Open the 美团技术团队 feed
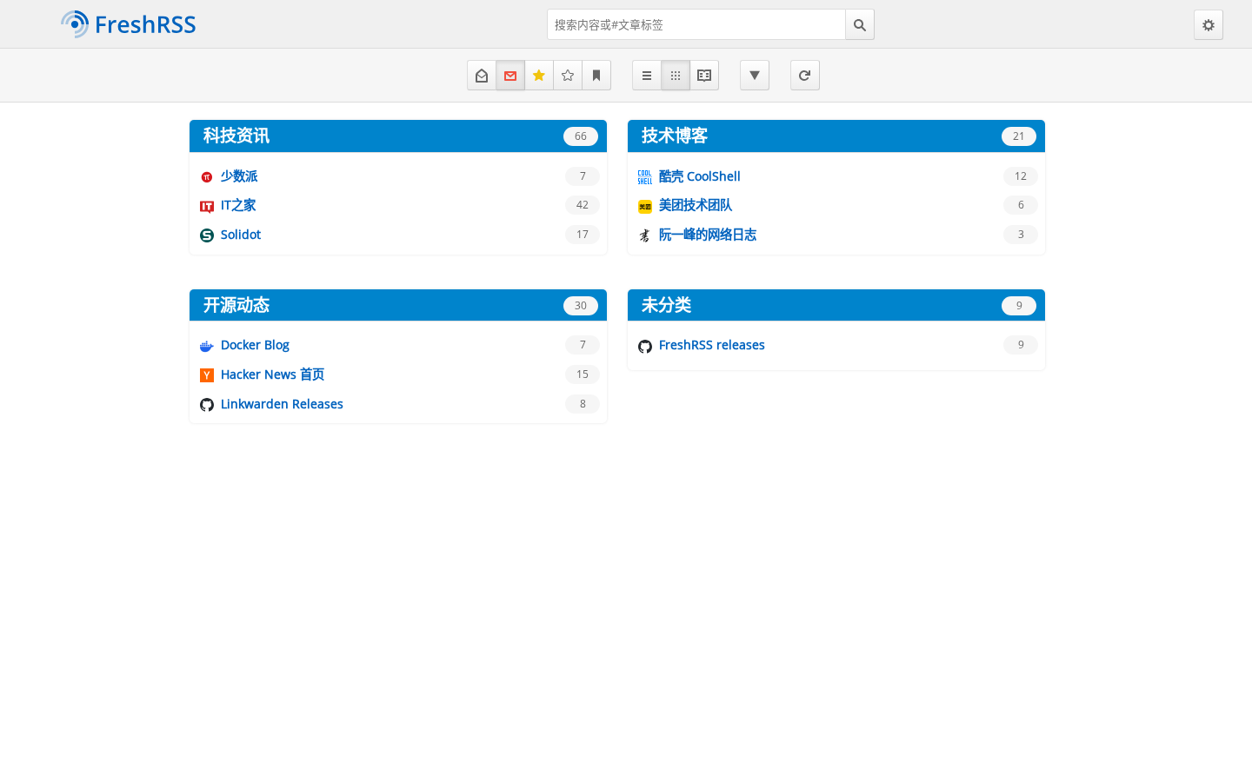The height and width of the screenshot is (782, 1252). point(696,205)
